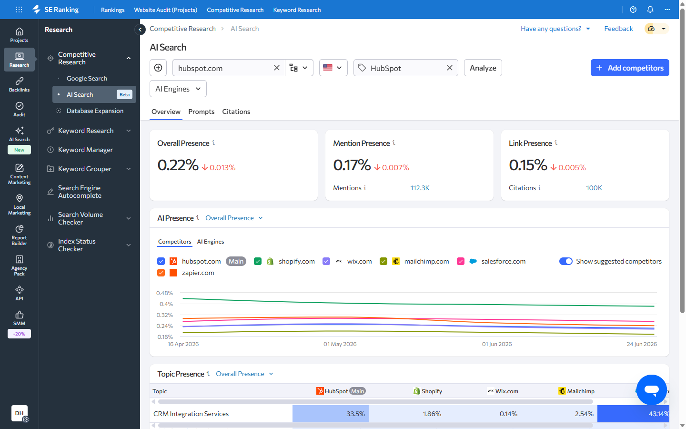This screenshot has width=686, height=429.
Task: Open the help question mark icon
Action: point(633,10)
